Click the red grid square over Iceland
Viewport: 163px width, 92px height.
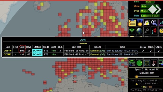pyautogui.click(x=39, y=8)
